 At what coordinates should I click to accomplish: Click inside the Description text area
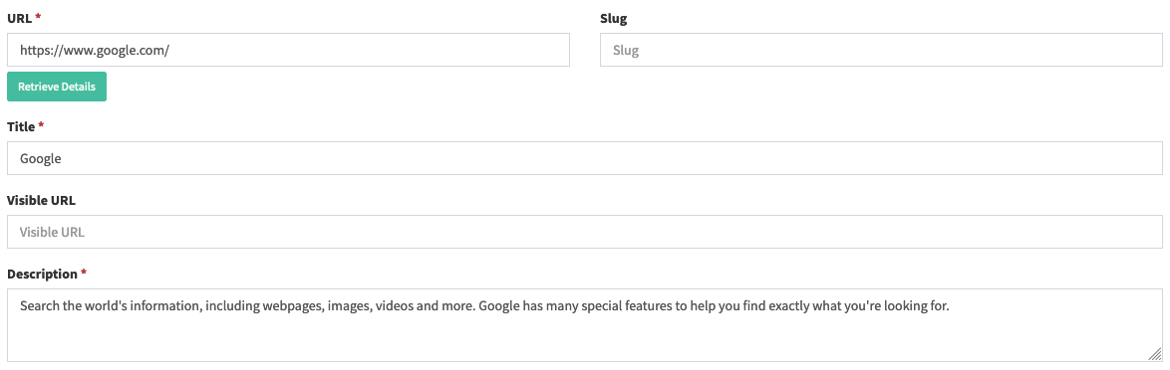tap(585, 325)
